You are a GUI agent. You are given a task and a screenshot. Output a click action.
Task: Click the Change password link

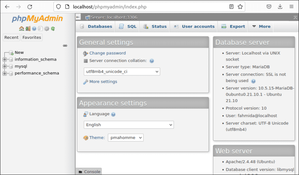(107, 53)
